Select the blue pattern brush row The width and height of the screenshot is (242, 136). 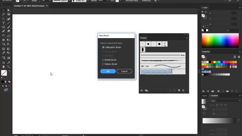(163, 72)
